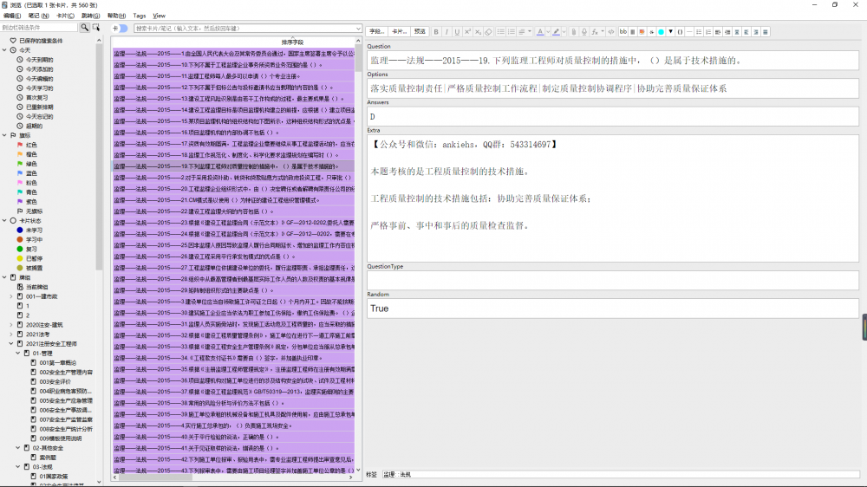
Task: Click the 字段... fields button
Action: coord(376,32)
